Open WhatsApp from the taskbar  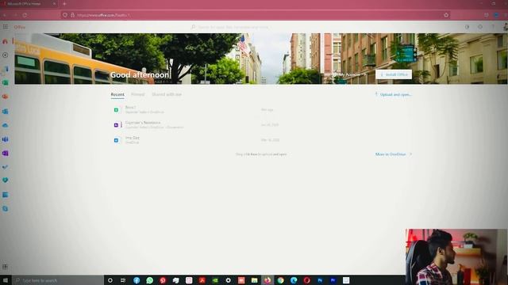pyautogui.click(x=150, y=280)
